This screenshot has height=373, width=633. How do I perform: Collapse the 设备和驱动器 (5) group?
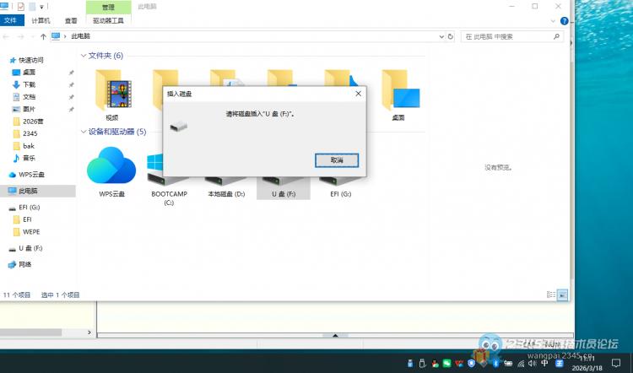point(84,132)
